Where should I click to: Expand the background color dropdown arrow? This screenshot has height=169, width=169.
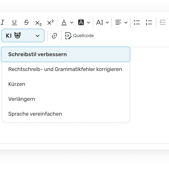pos(88,22)
